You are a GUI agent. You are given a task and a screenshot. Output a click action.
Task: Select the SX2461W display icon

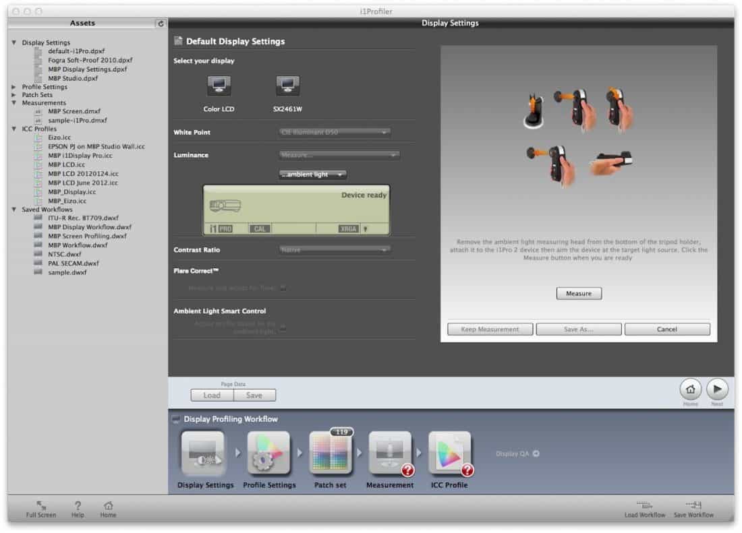click(x=287, y=86)
